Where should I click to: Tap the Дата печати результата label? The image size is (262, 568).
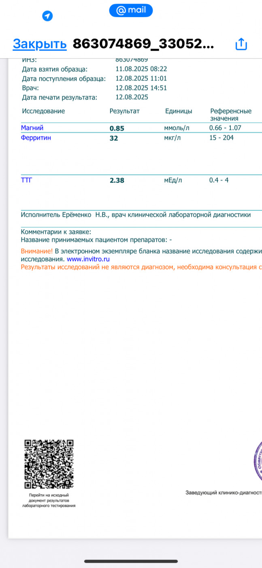[x=60, y=97]
